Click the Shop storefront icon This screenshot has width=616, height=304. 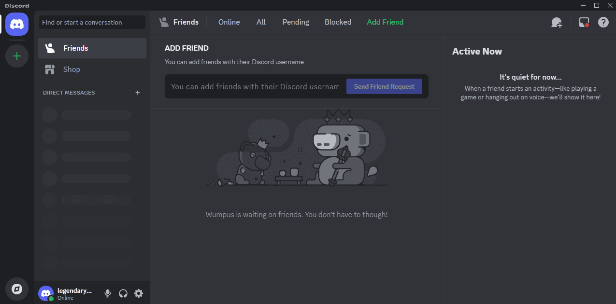pos(50,69)
